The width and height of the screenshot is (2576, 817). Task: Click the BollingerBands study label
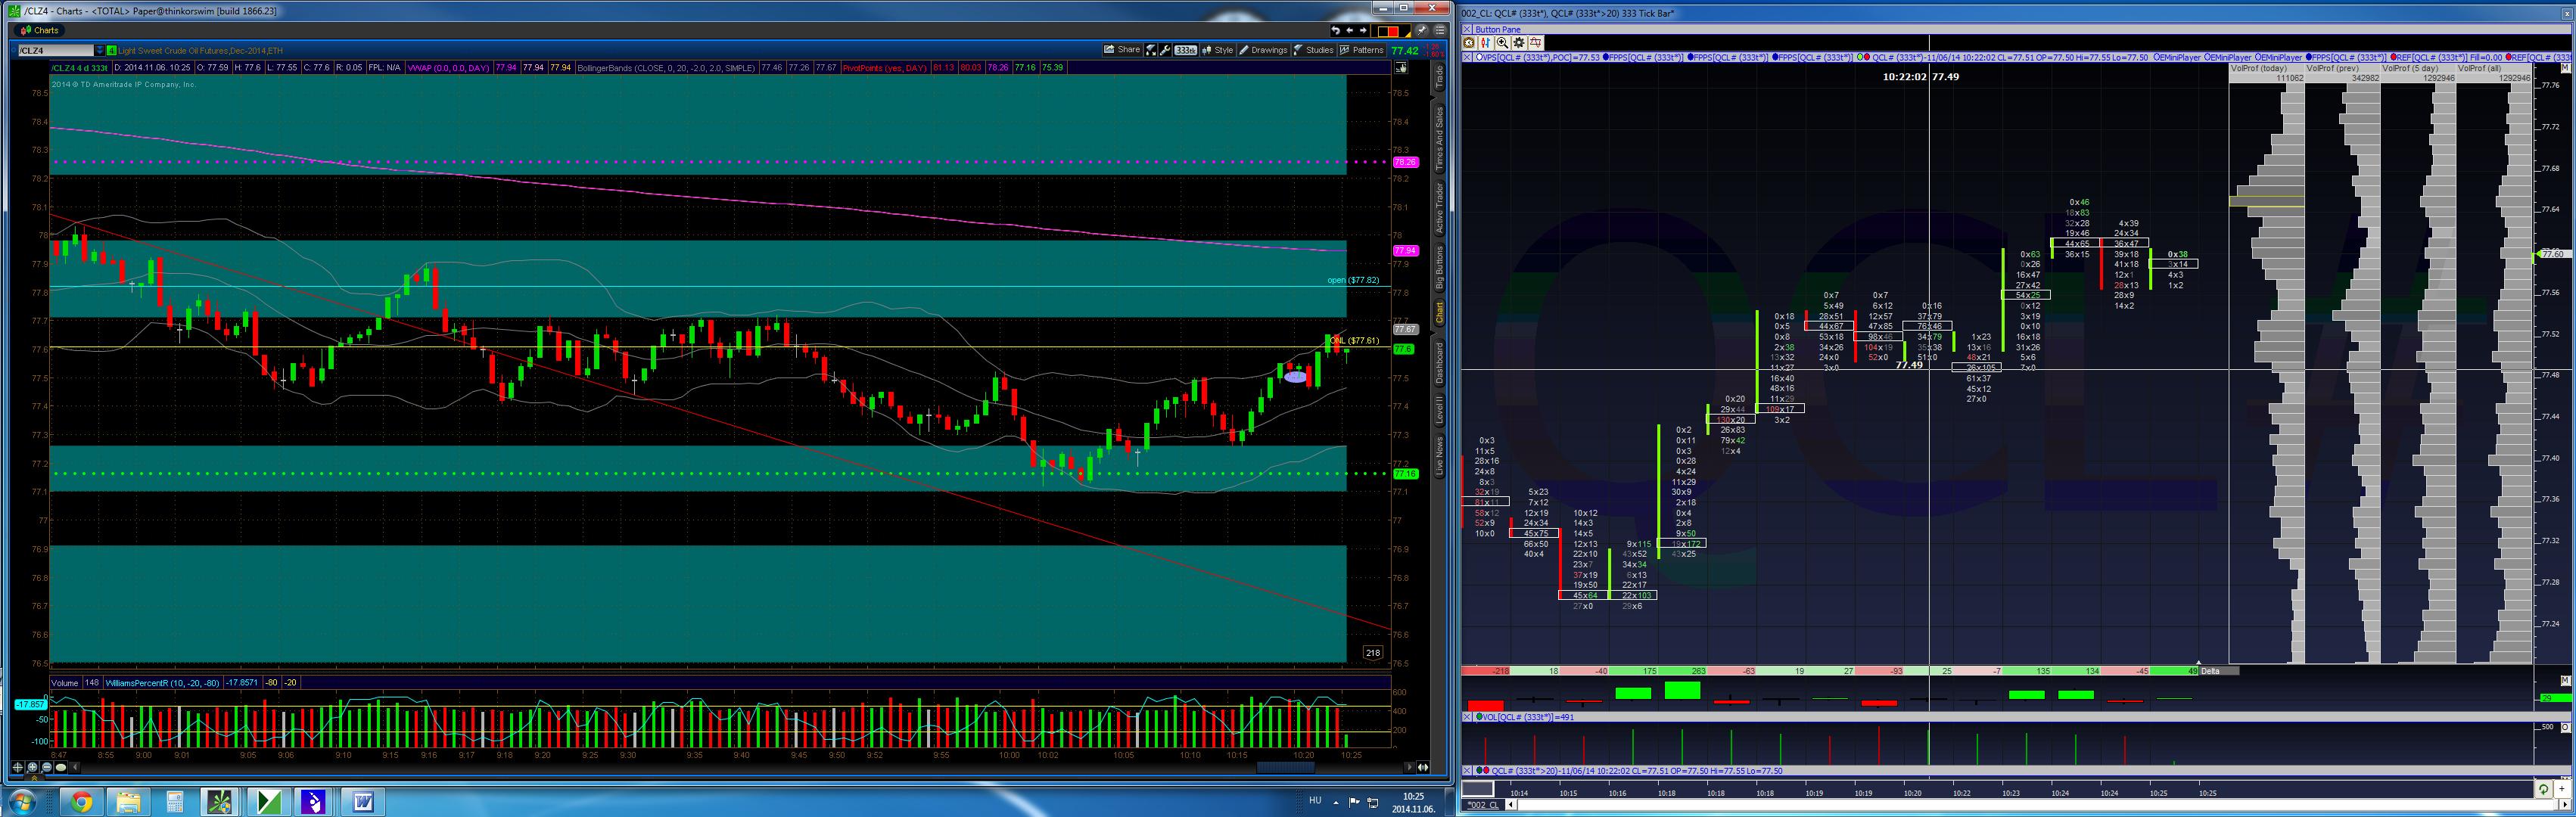pos(666,68)
